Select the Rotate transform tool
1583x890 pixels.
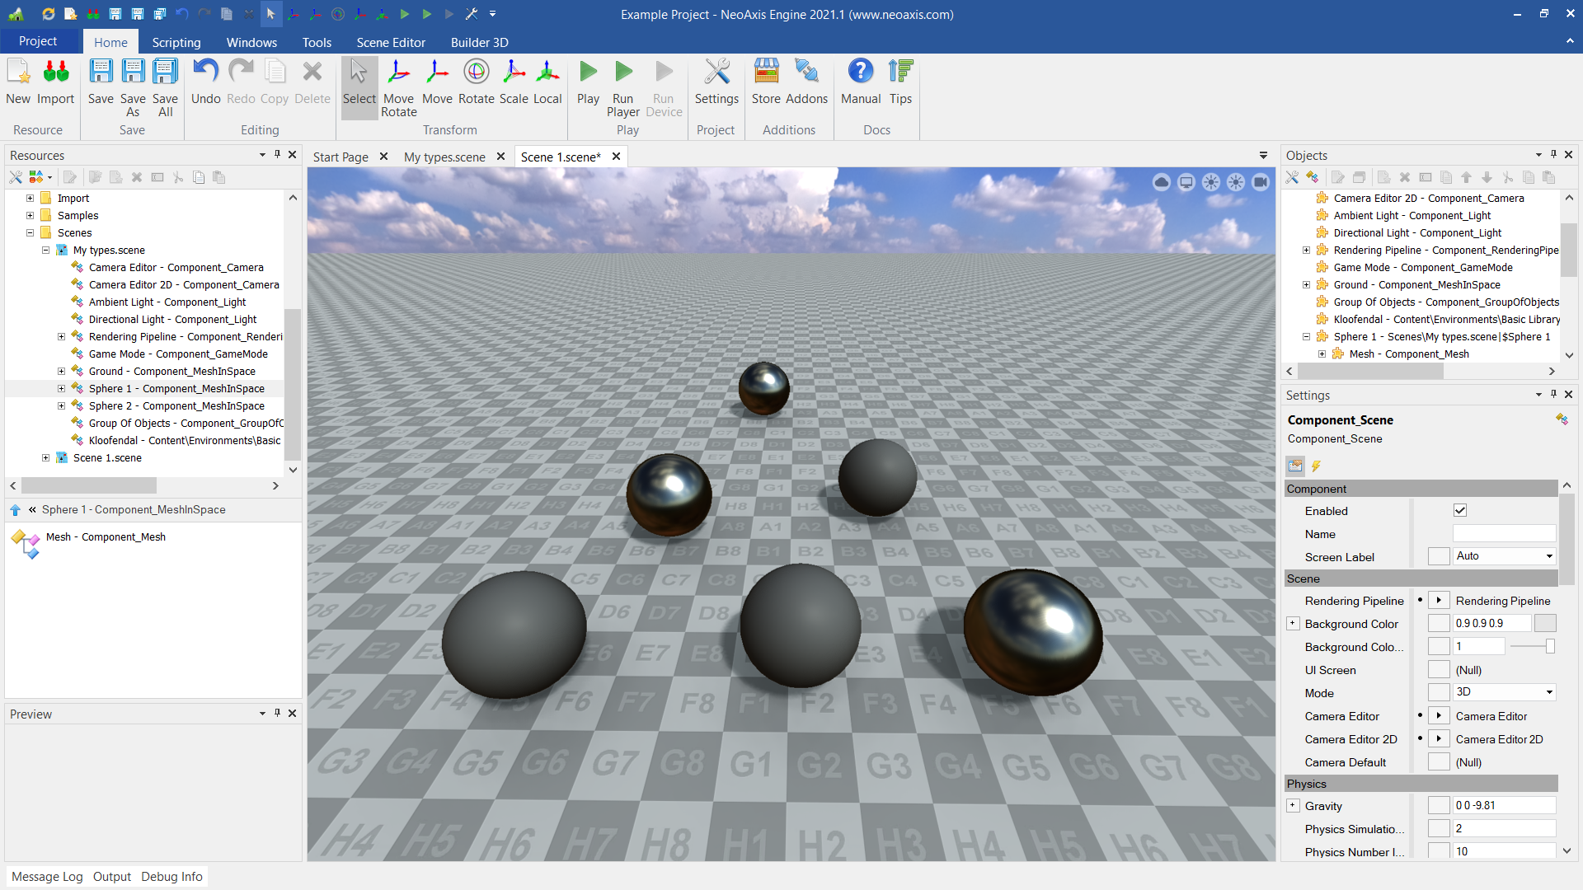(476, 82)
